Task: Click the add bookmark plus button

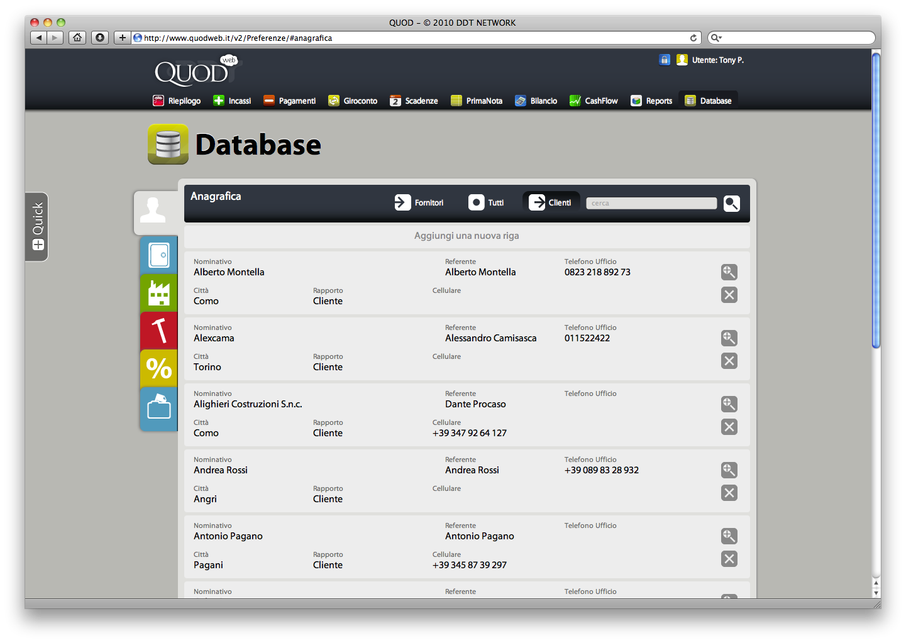Action: click(123, 38)
